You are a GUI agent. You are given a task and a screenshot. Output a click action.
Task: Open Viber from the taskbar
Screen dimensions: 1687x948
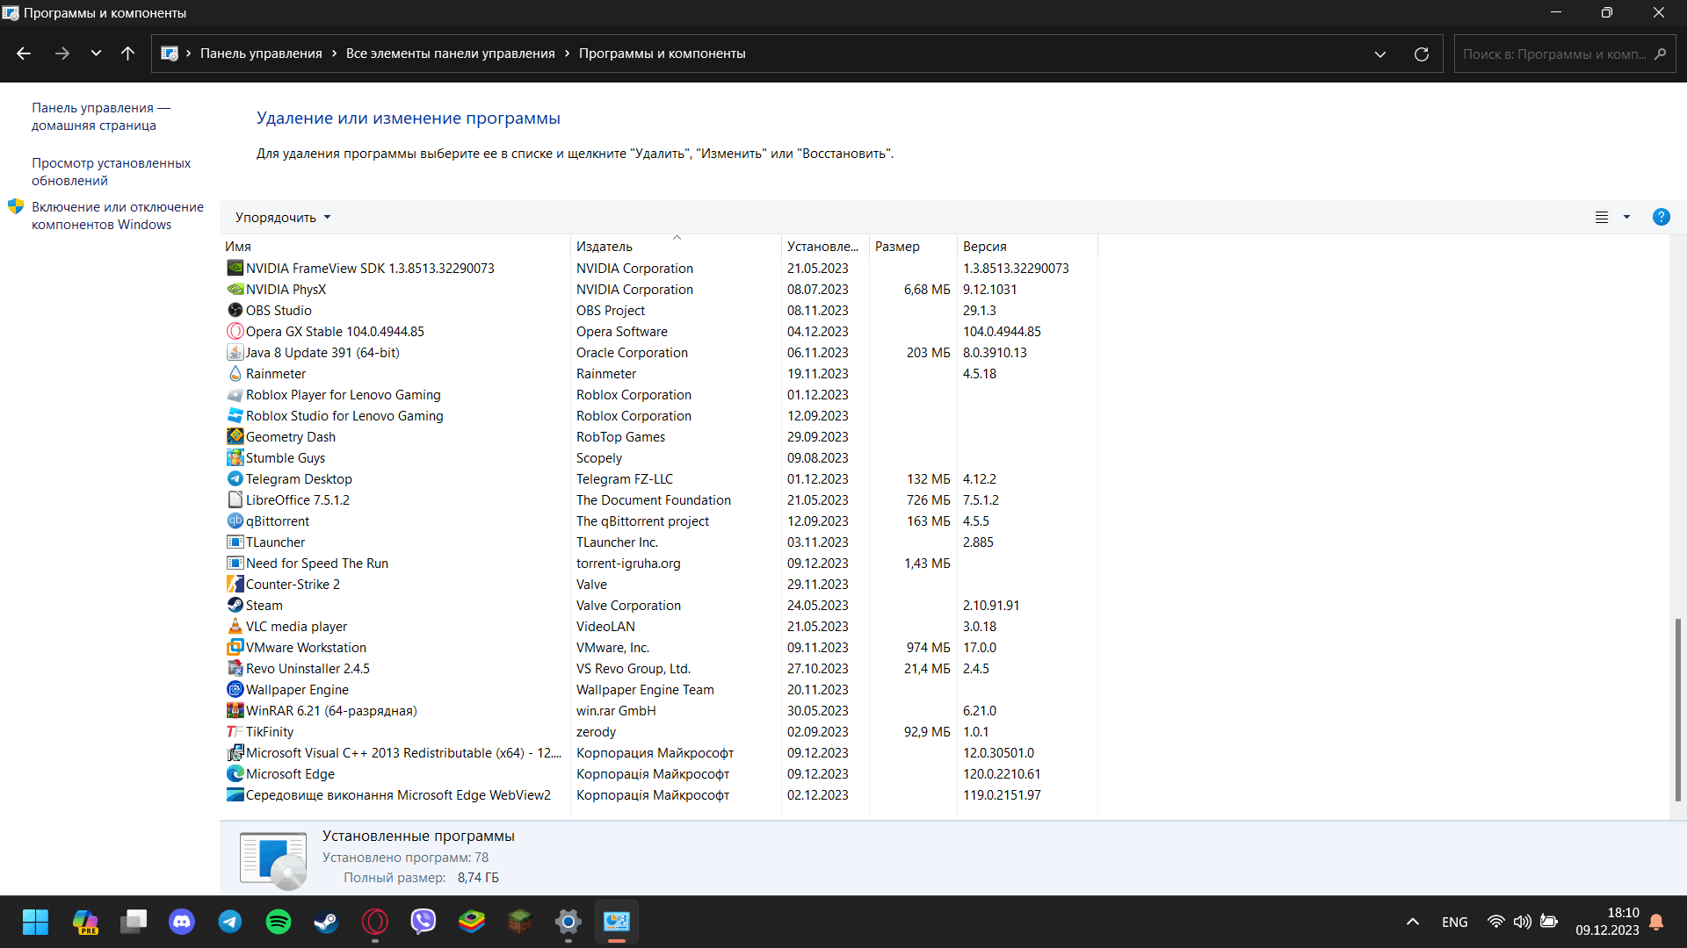click(424, 922)
